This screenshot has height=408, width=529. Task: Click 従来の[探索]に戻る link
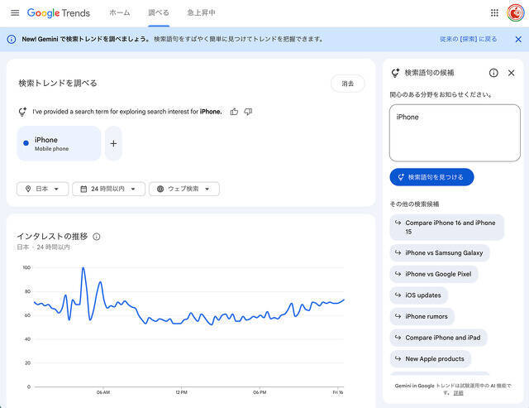[x=469, y=39]
